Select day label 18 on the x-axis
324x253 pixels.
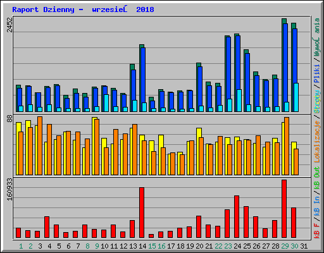tap(180, 246)
